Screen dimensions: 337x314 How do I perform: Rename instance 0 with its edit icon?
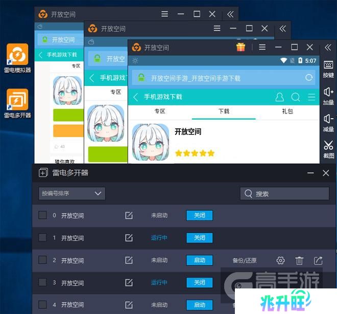pyautogui.click(x=129, y=215)
